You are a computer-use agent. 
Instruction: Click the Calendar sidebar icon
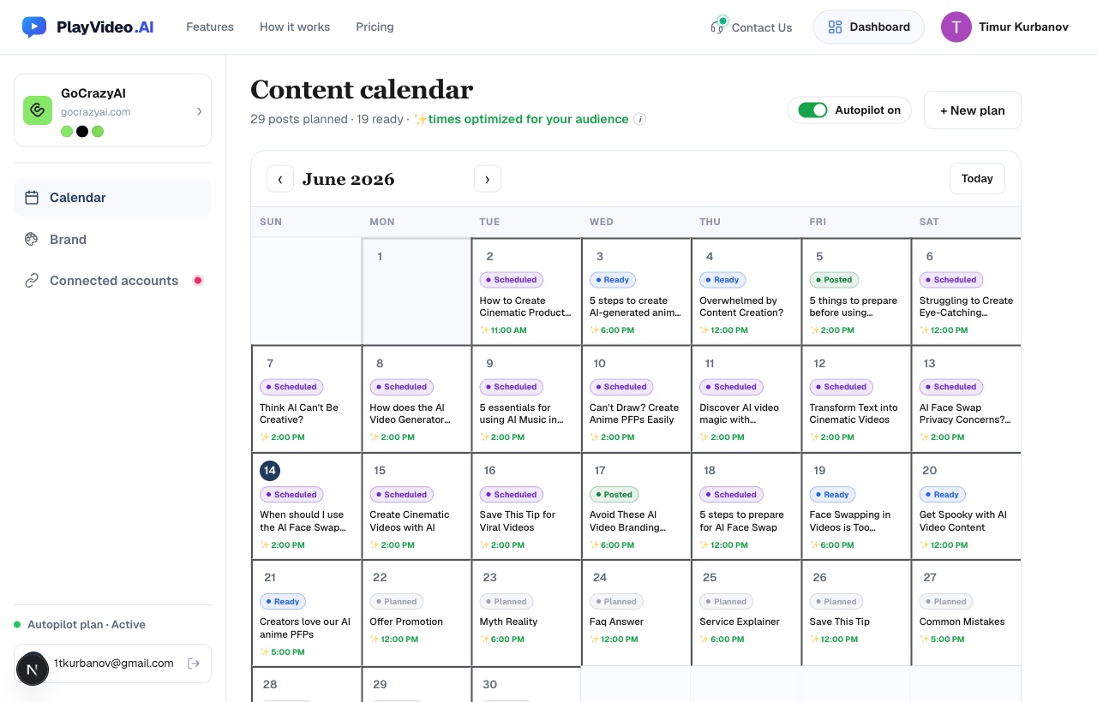tap(32, 198)
